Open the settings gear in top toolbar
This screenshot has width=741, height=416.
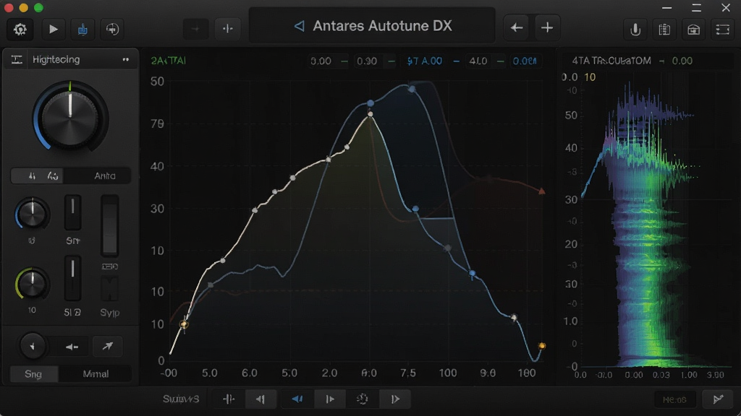pos(20,29)
